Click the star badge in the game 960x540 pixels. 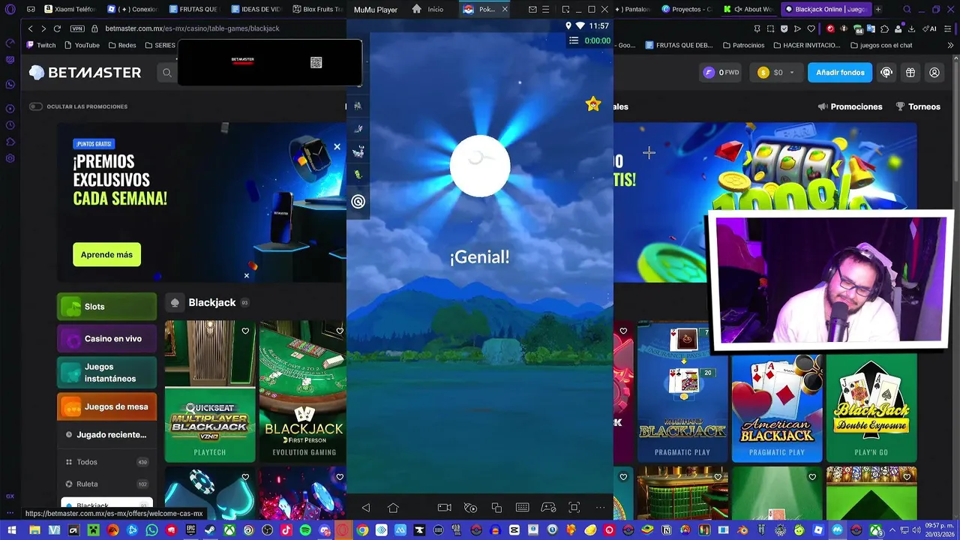click(593, 104)
